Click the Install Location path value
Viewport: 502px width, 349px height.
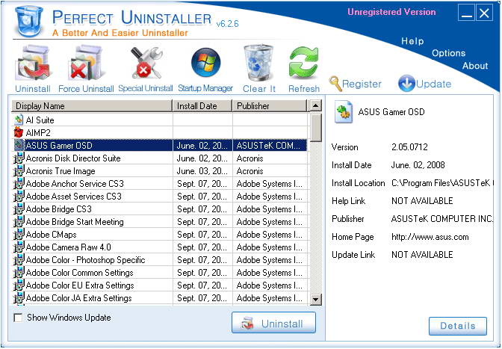[442, 183]
